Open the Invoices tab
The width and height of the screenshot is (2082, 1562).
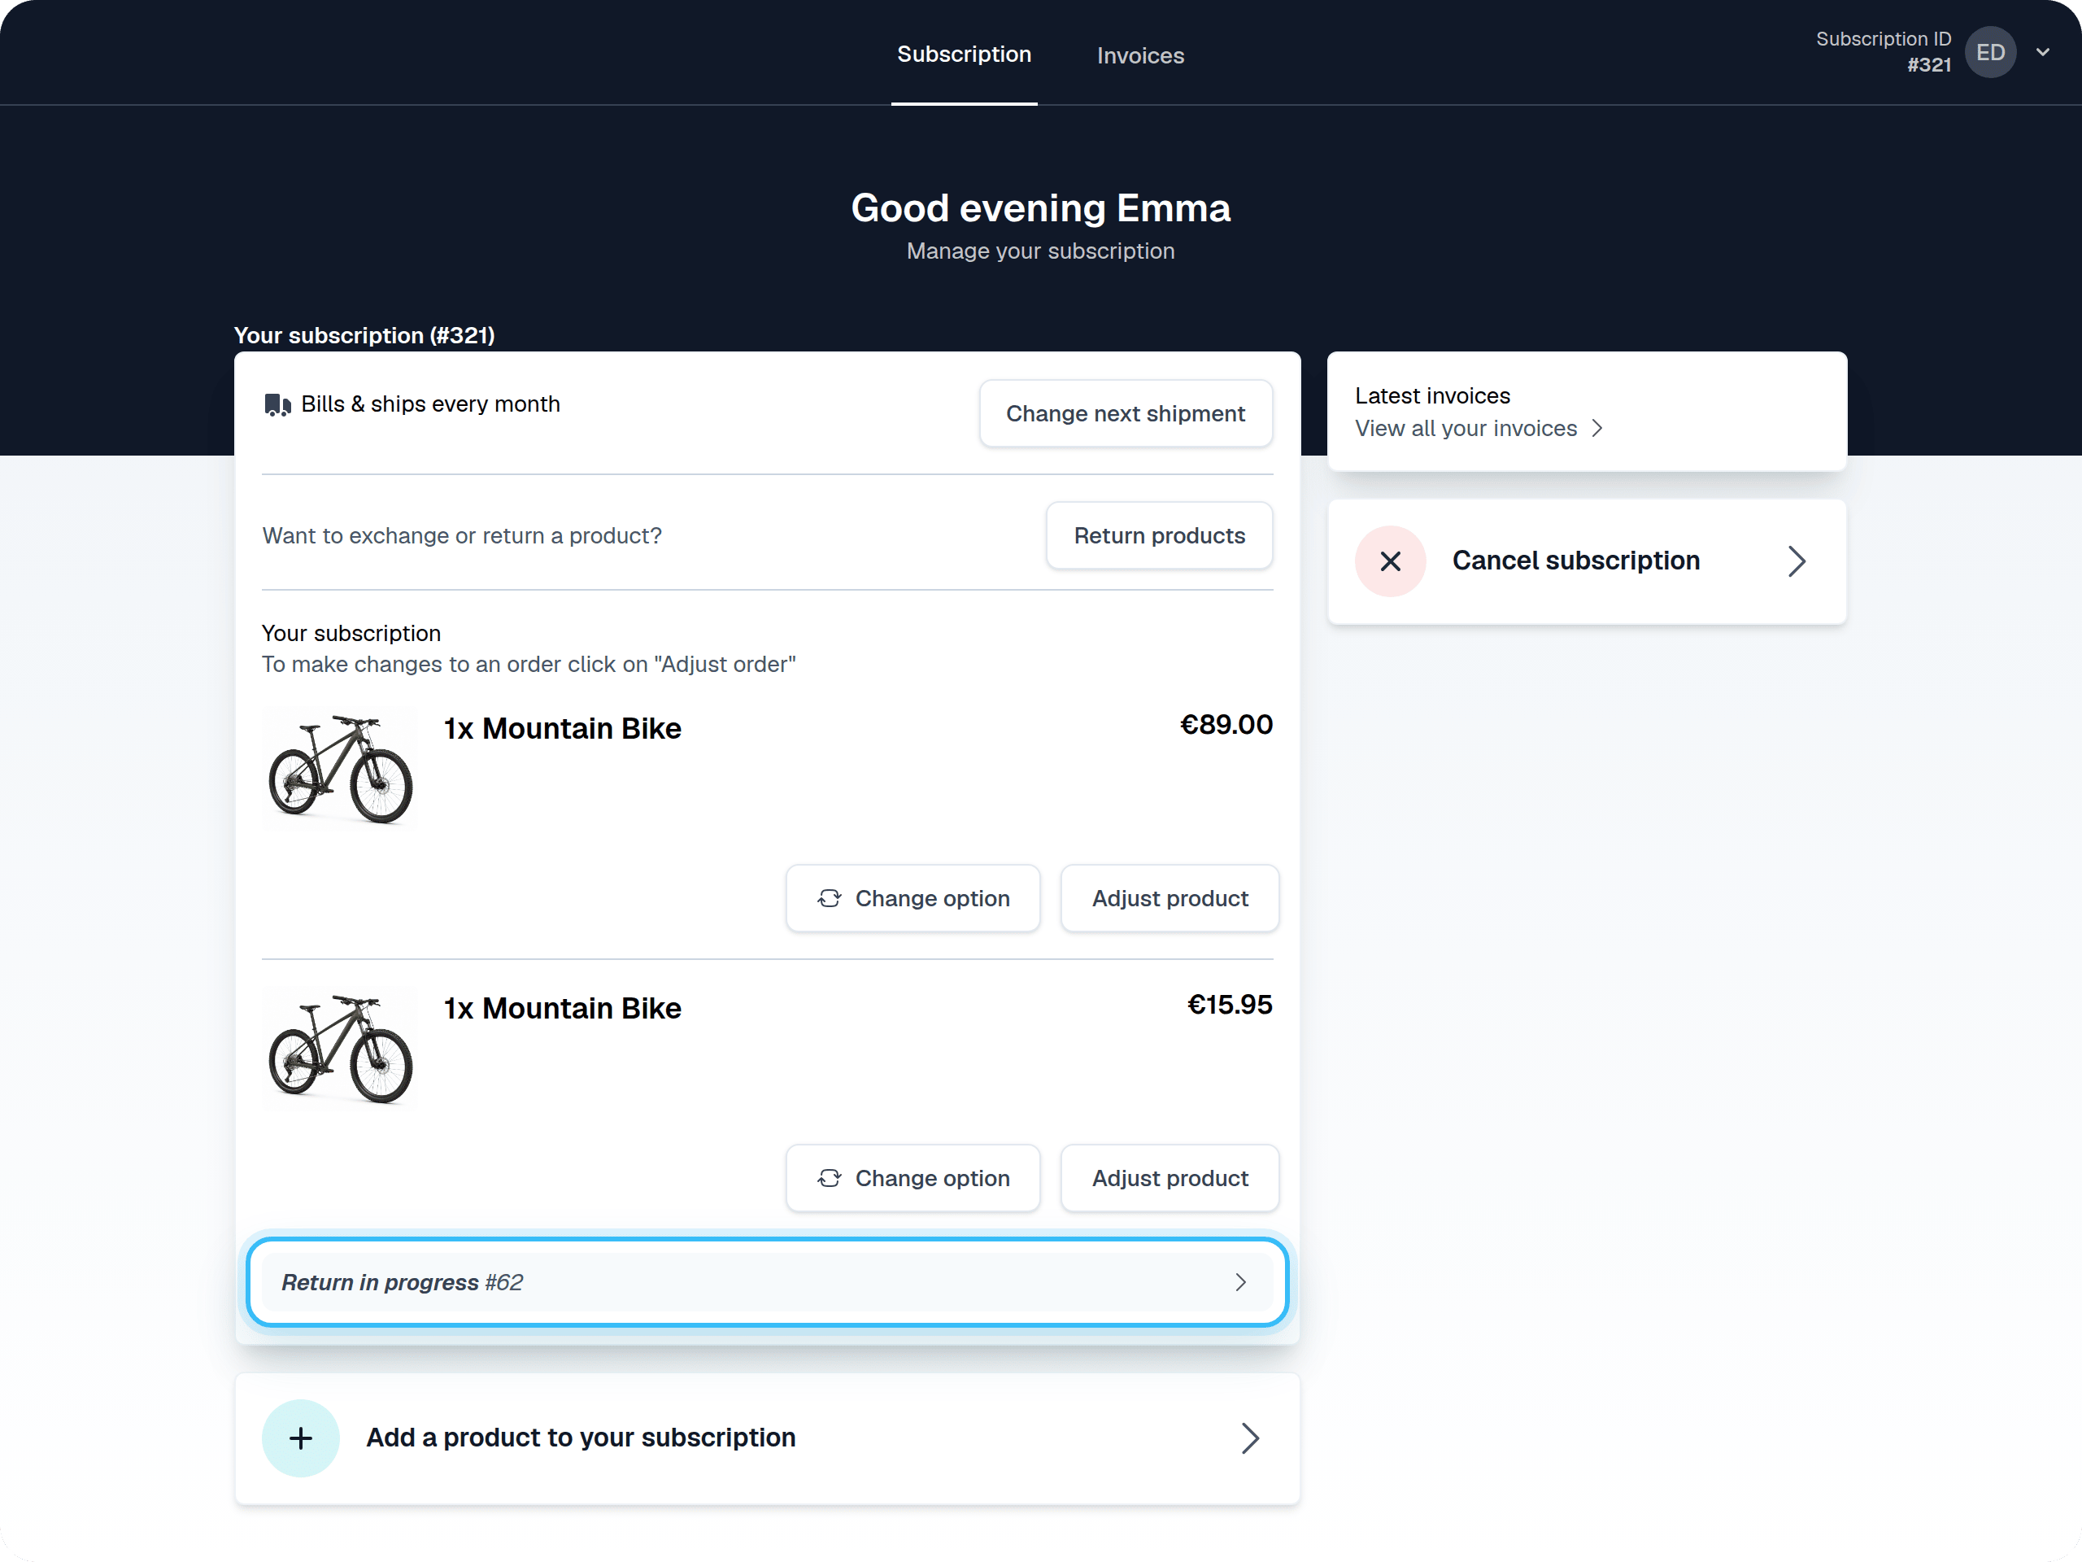(1140, 55)
